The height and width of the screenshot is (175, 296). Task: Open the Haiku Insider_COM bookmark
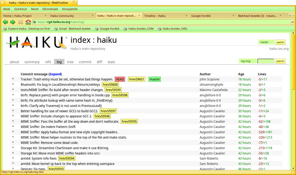tap(139, 29)
